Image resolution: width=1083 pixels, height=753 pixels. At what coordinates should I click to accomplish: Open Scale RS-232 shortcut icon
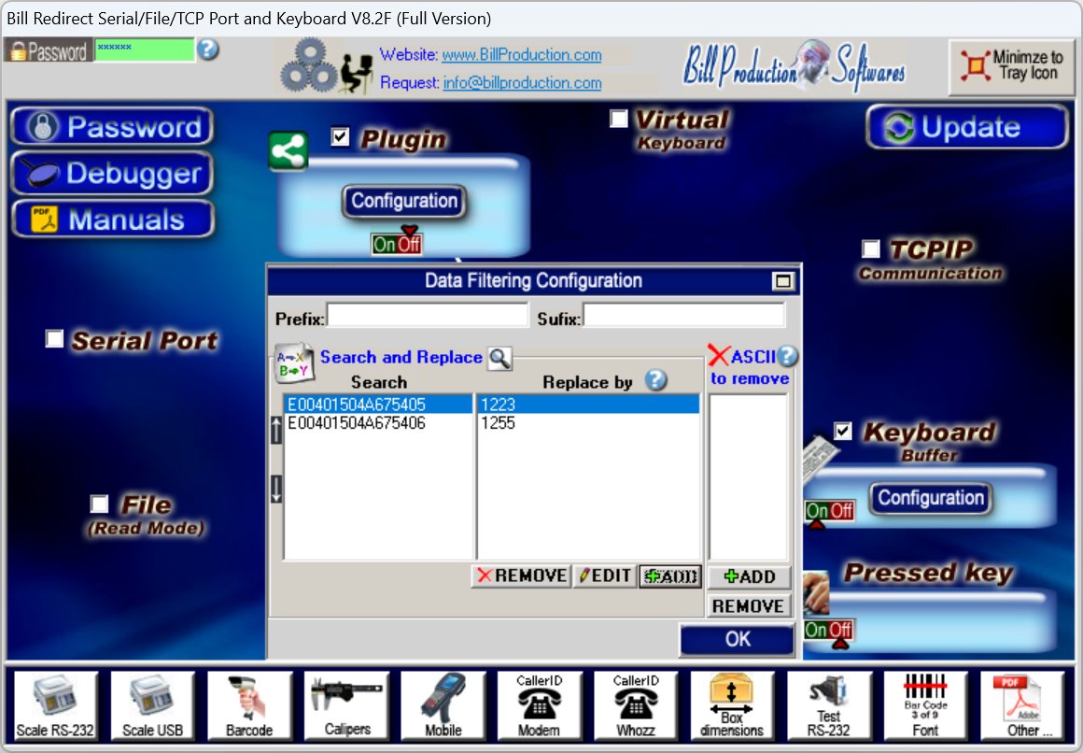[x=55, y=705]
